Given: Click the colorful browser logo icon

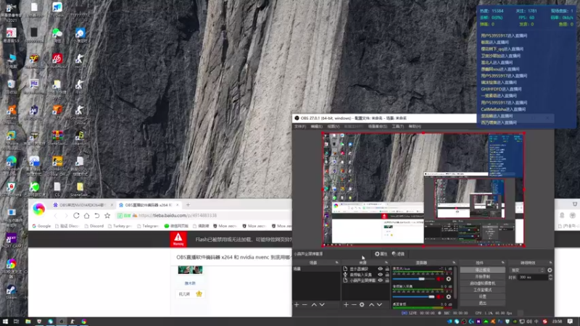Looking at the screenshot, I should point(38,209).
